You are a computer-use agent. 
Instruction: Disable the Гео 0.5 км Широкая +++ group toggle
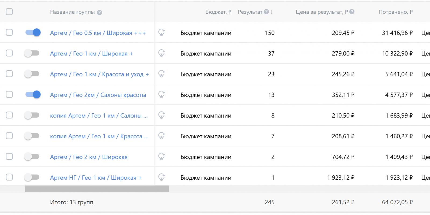click(x=33, y=32)
